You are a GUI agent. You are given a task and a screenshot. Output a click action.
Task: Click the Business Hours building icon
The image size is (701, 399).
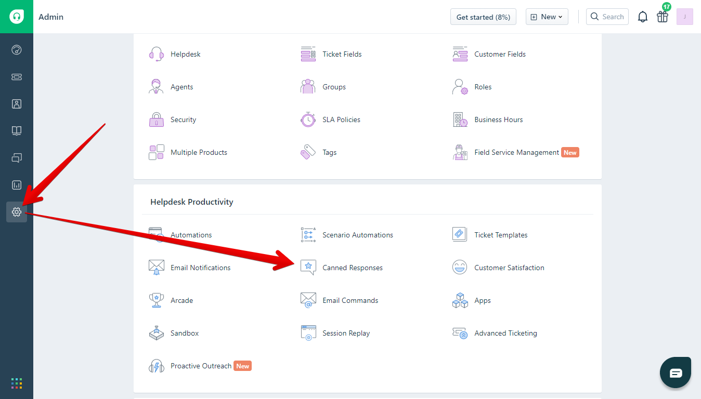point(460,119)
